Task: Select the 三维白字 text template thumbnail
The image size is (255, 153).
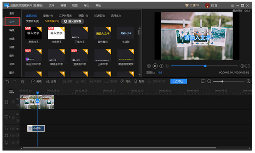Action: coord(102,55)
